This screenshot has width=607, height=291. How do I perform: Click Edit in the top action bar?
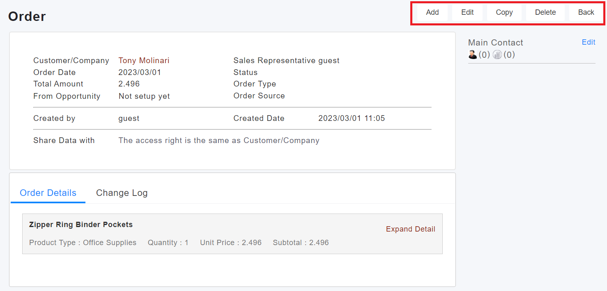click(467, 12)
